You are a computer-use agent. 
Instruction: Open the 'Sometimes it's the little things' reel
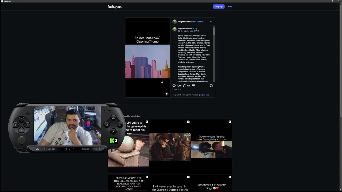pos(212,183)
